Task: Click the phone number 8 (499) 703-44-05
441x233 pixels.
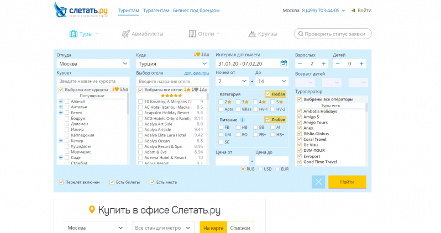Action: pyautogui.click(x=321, y=10)
